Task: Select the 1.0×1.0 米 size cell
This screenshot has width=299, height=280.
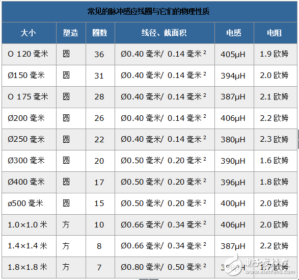Action: 29,225
